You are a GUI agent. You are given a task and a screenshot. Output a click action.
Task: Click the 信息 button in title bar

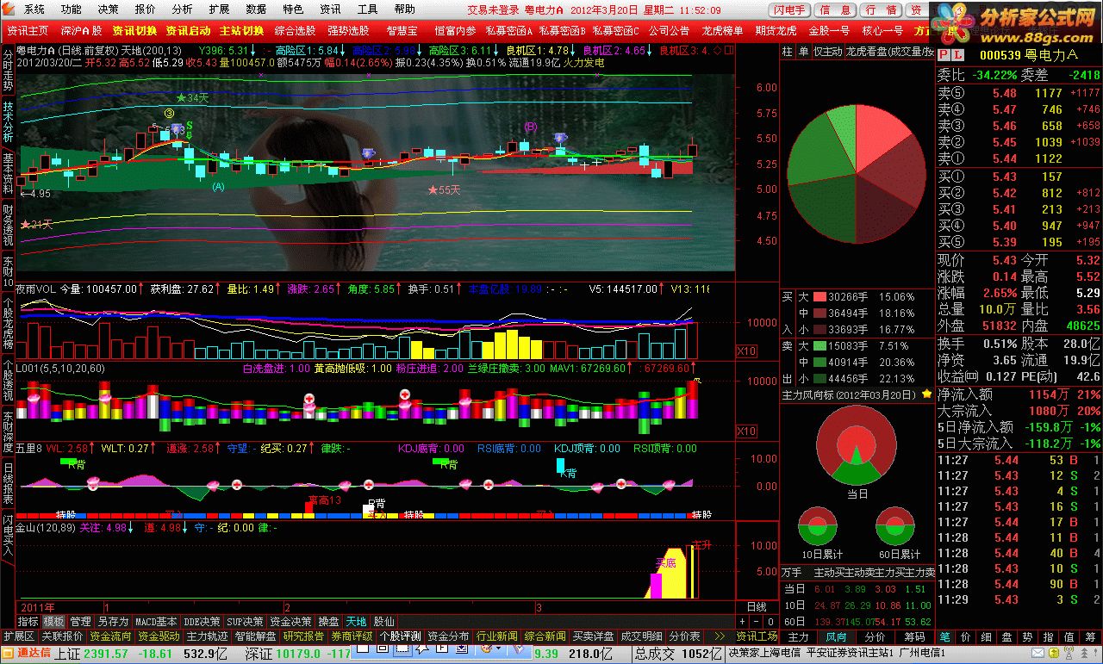click(x=835, y=9)
